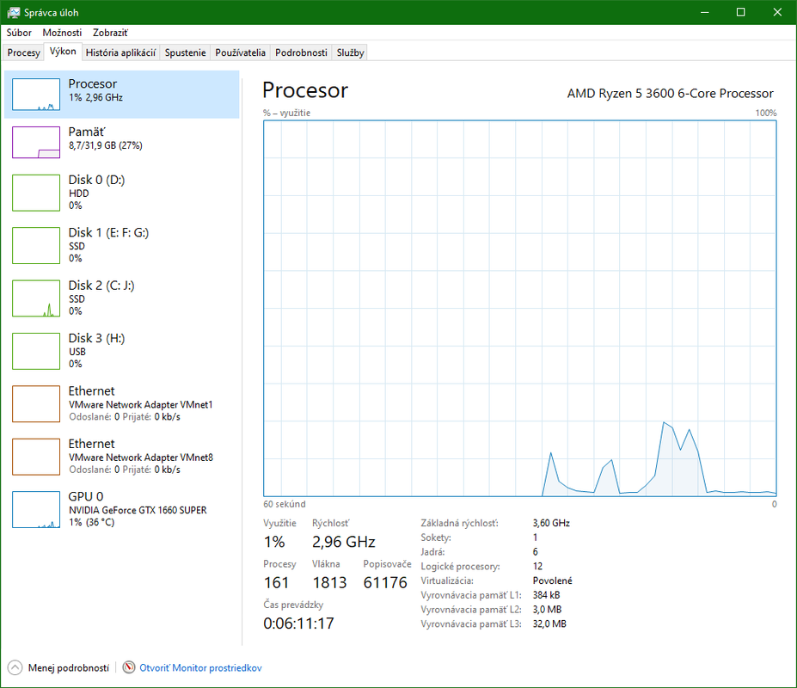Select the Disk 2 (C: J:) graph thumbnail
Image resolution: width=797 pixels, height=688 pixels.
coord(36,298)
